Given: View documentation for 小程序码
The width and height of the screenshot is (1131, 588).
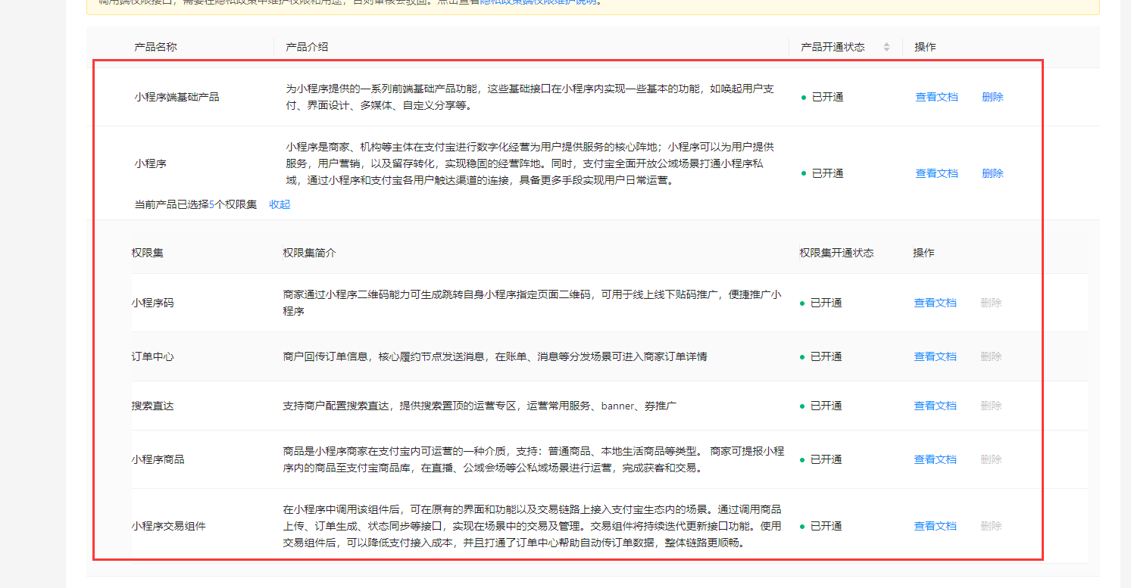Looking at the screenshot, I should tap(935, 303).
